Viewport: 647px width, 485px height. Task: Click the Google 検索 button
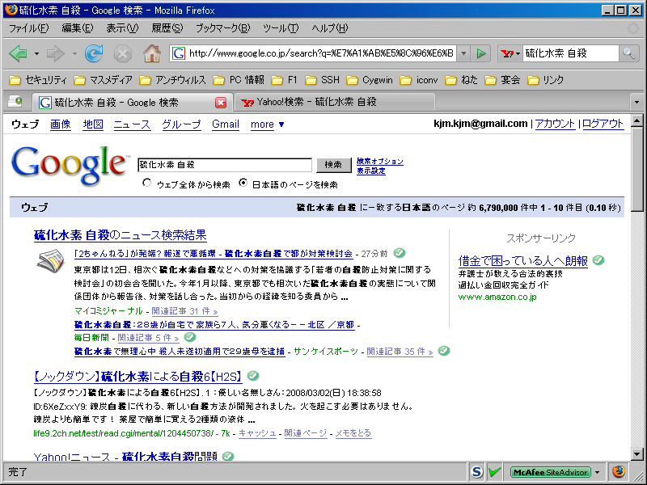(333, 165)
